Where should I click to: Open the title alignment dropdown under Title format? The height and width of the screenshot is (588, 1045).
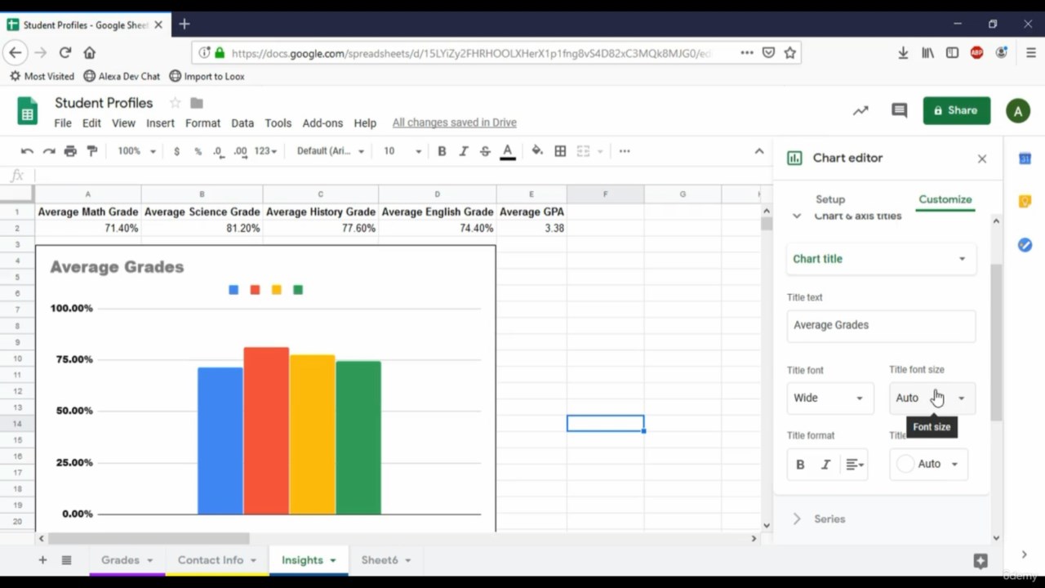pos(855,464)
